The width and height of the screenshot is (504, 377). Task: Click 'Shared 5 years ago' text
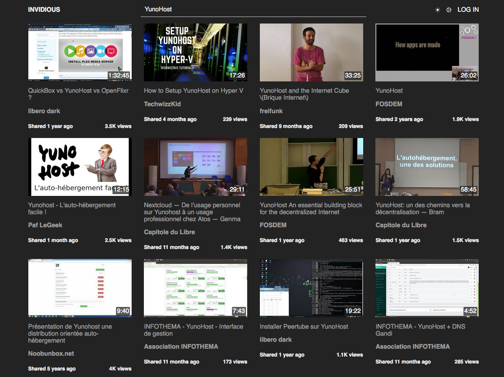[52, 369]
